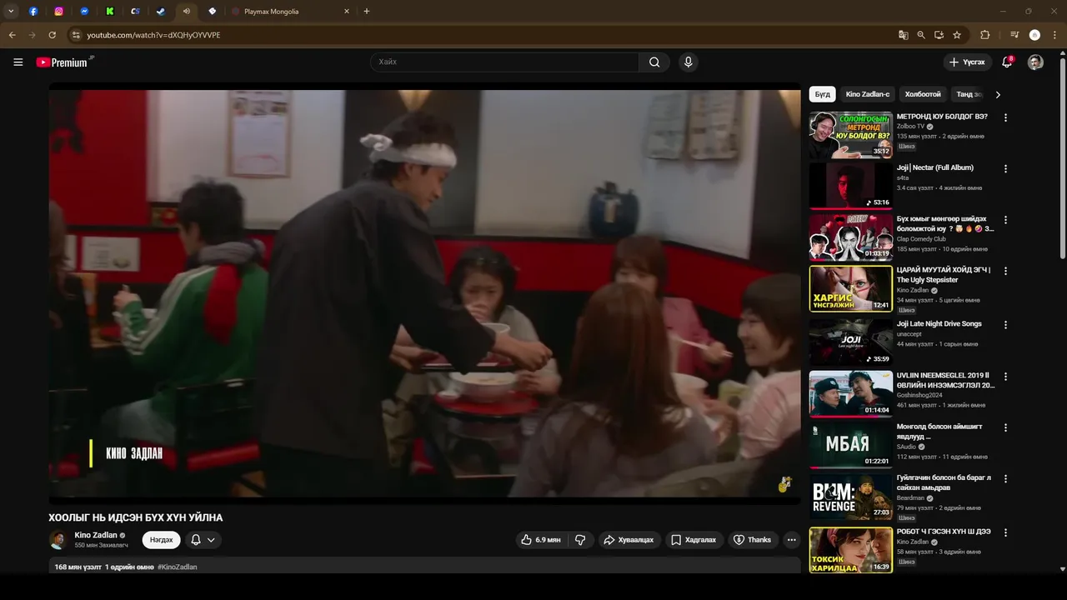
Task: View site information icon in address bar
Action: [75, 35]
